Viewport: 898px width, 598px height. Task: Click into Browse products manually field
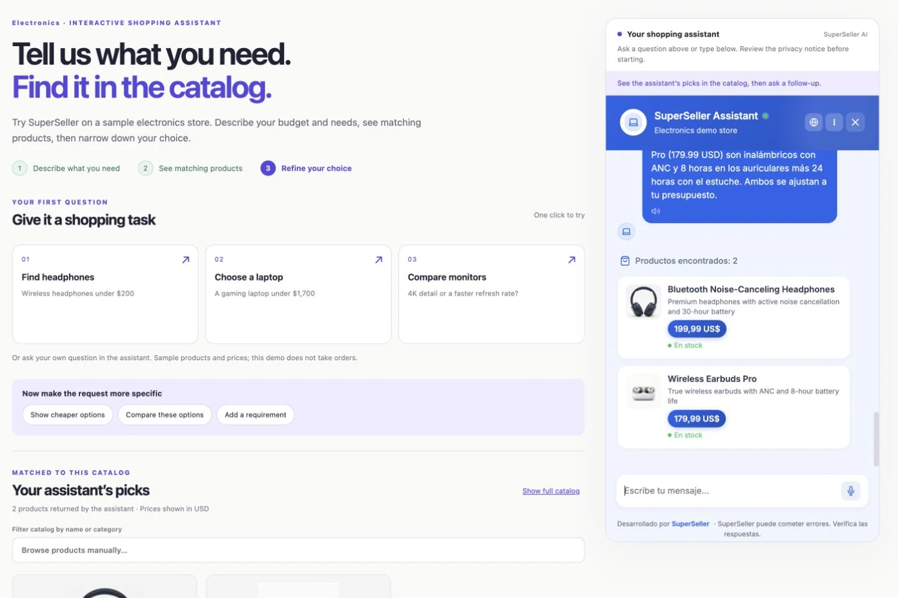click(298, 550)
